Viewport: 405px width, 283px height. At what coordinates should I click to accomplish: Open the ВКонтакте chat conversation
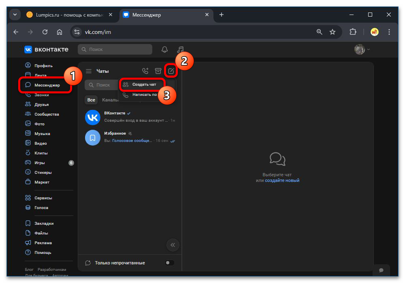point(130,117)
